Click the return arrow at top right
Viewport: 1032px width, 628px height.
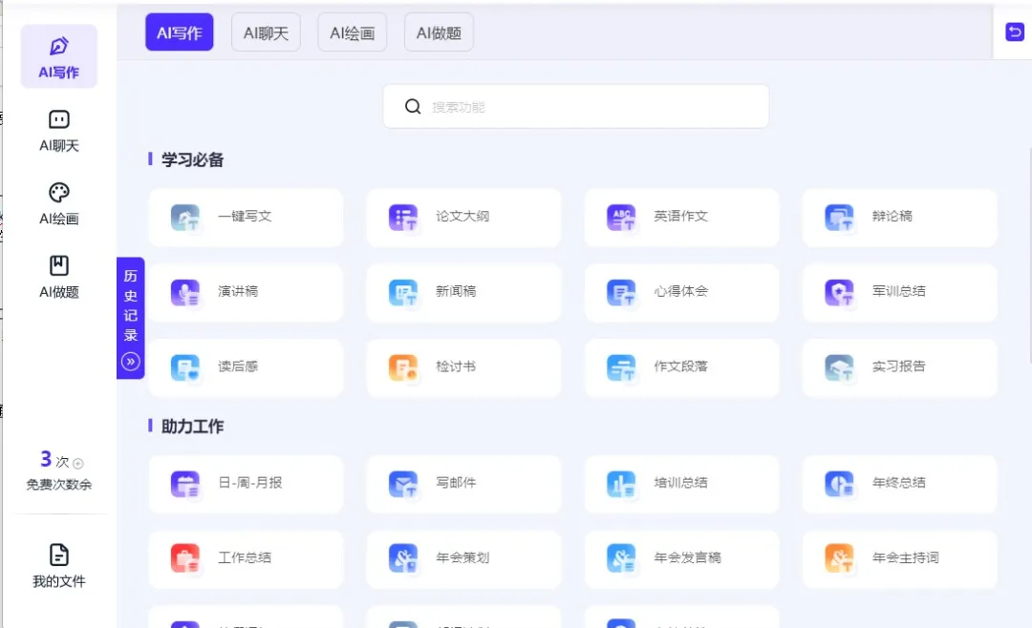[x=1013, y=31]
